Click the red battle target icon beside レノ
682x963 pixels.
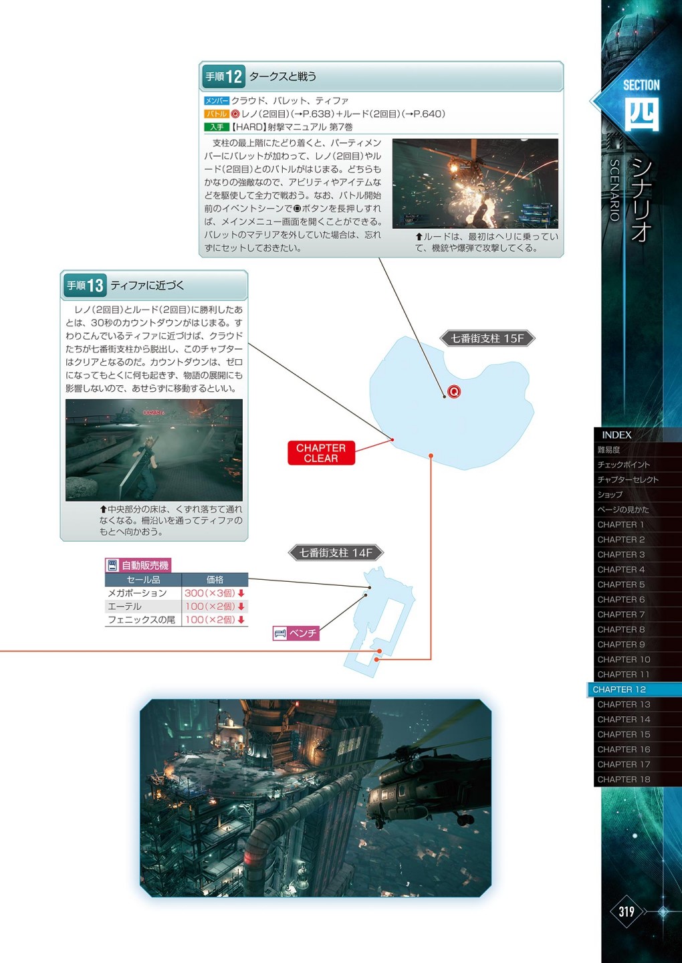235,114
